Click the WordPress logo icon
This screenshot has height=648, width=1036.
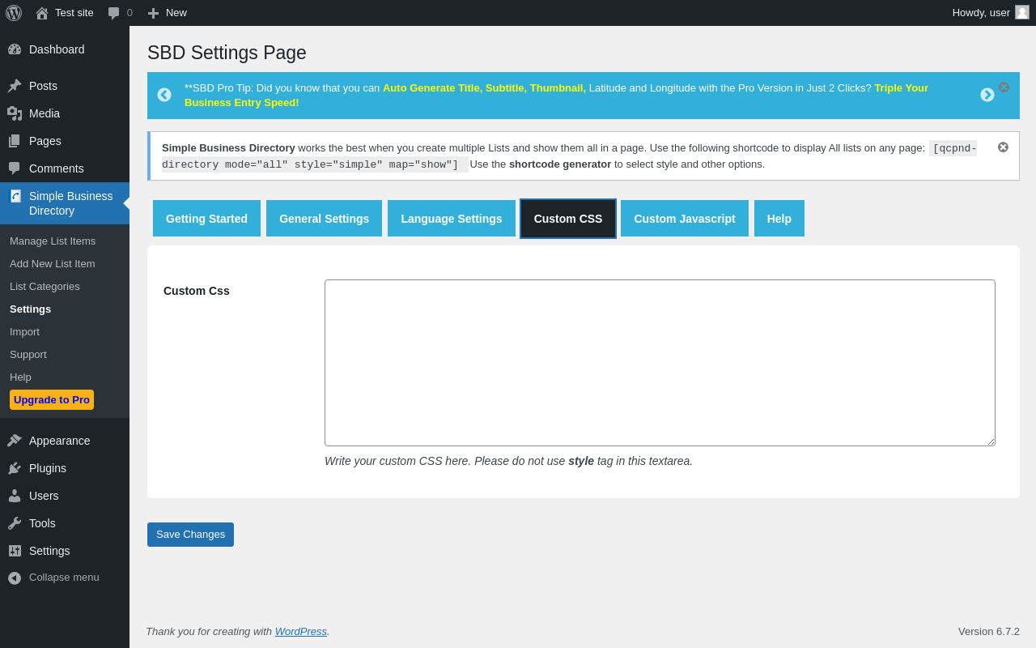[x=14, y=13]
